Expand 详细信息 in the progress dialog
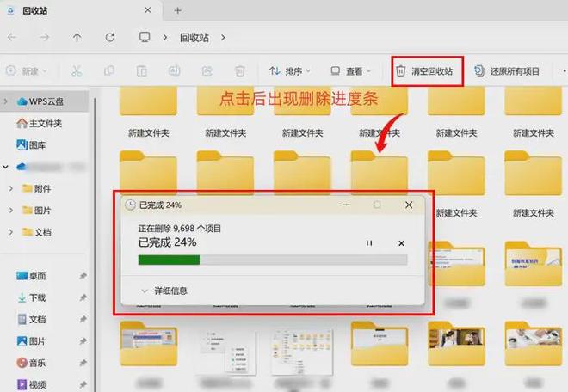This screenshot has height=392, width=568. pyautogui.click(x=165, y=291)
